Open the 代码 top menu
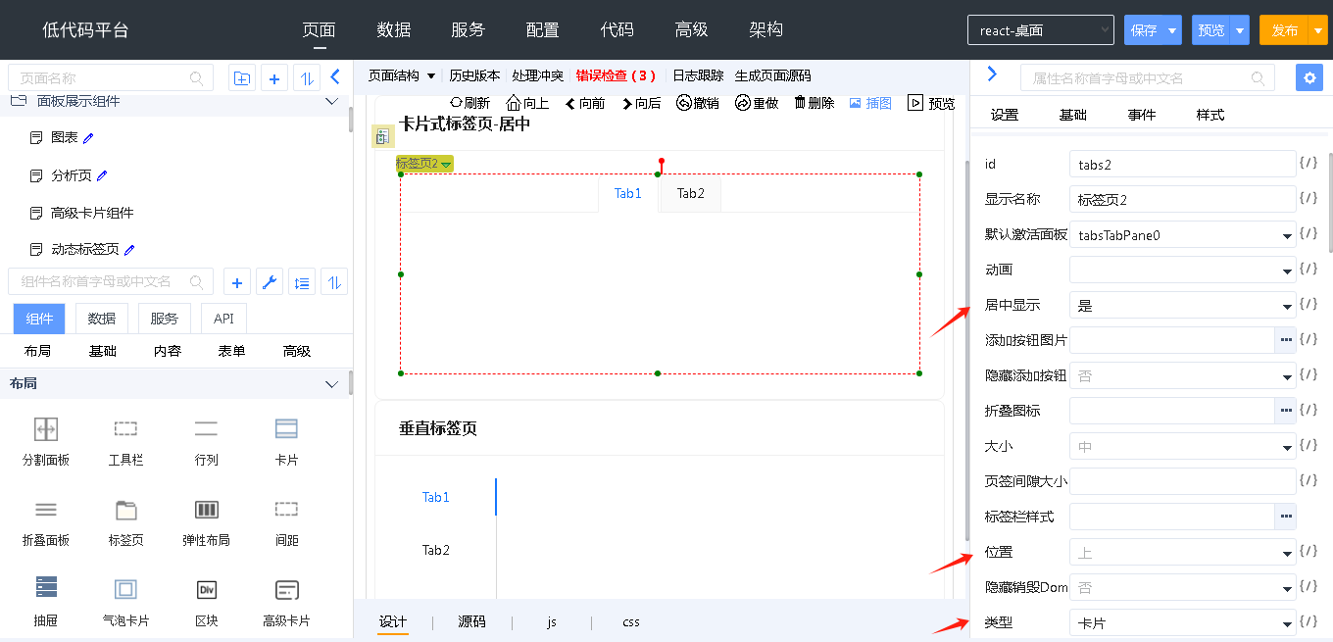 [x=617, y=29]
